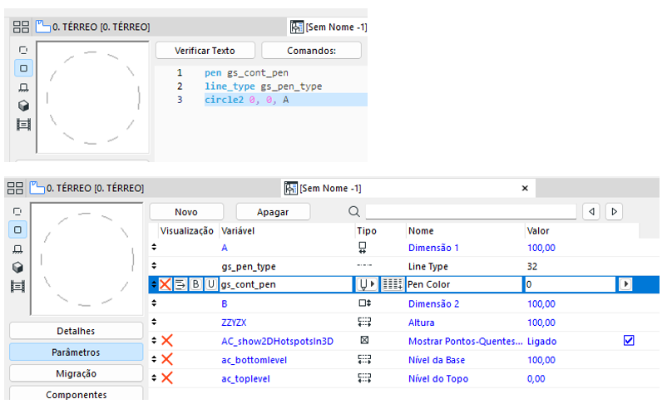Click the type icon of parameter B
The width and height of the screenshot is (672, 409).
click(x=365, y=303)
